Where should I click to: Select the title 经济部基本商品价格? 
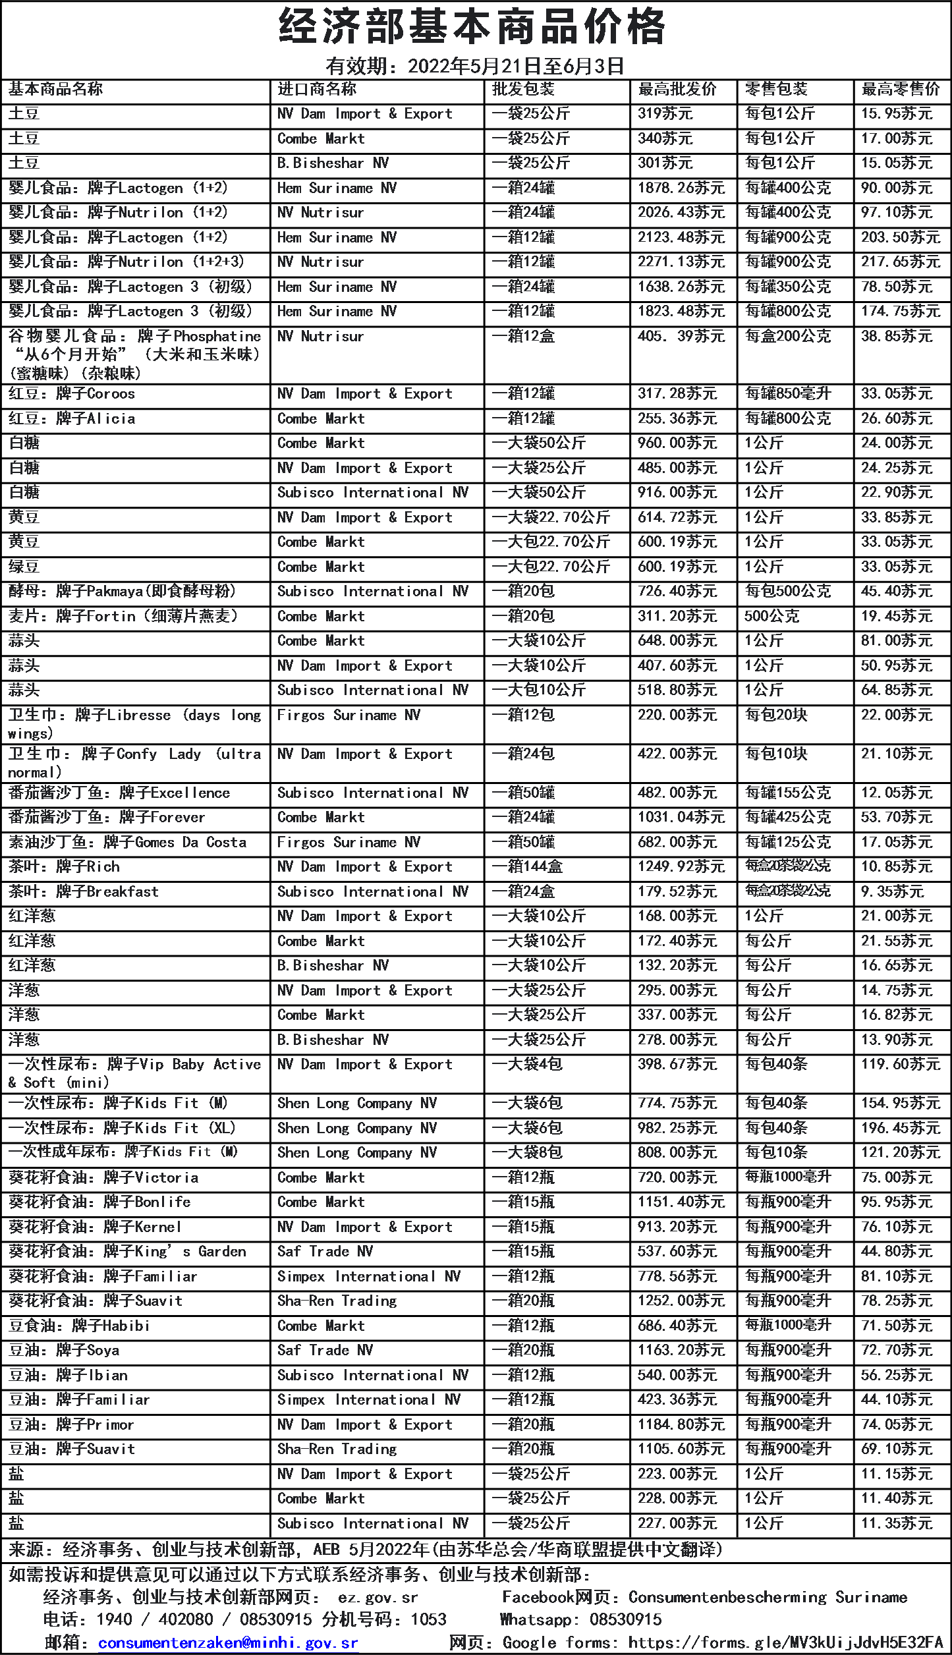[x=472, y=27]
